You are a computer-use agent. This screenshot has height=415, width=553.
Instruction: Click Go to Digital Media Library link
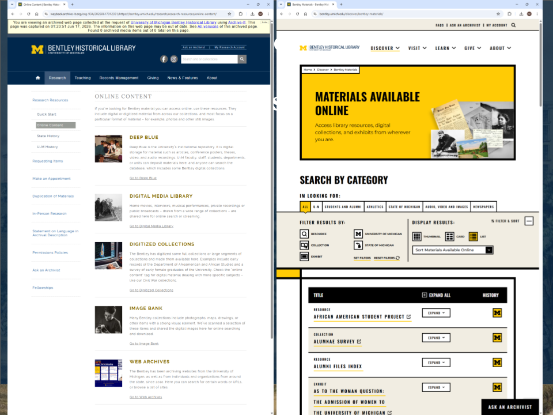pyautogui.click(x=151, y=226)
